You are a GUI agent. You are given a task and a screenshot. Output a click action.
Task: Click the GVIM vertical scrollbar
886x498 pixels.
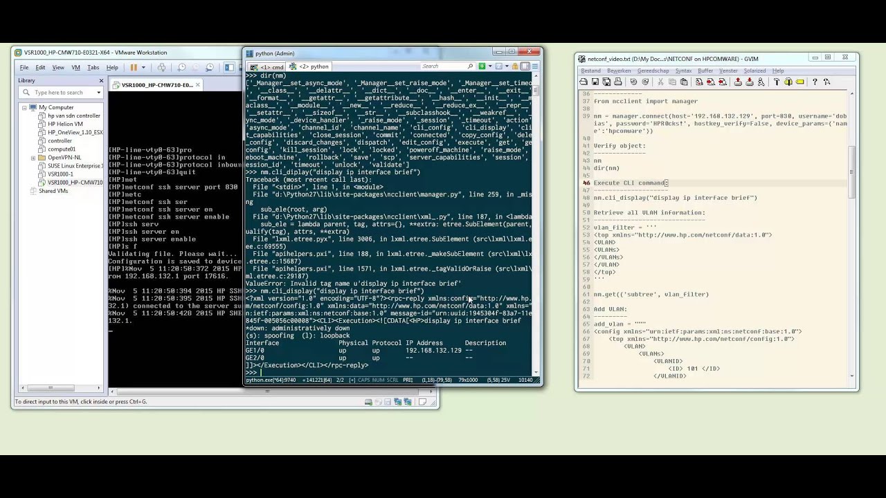(x=853, y=235)
